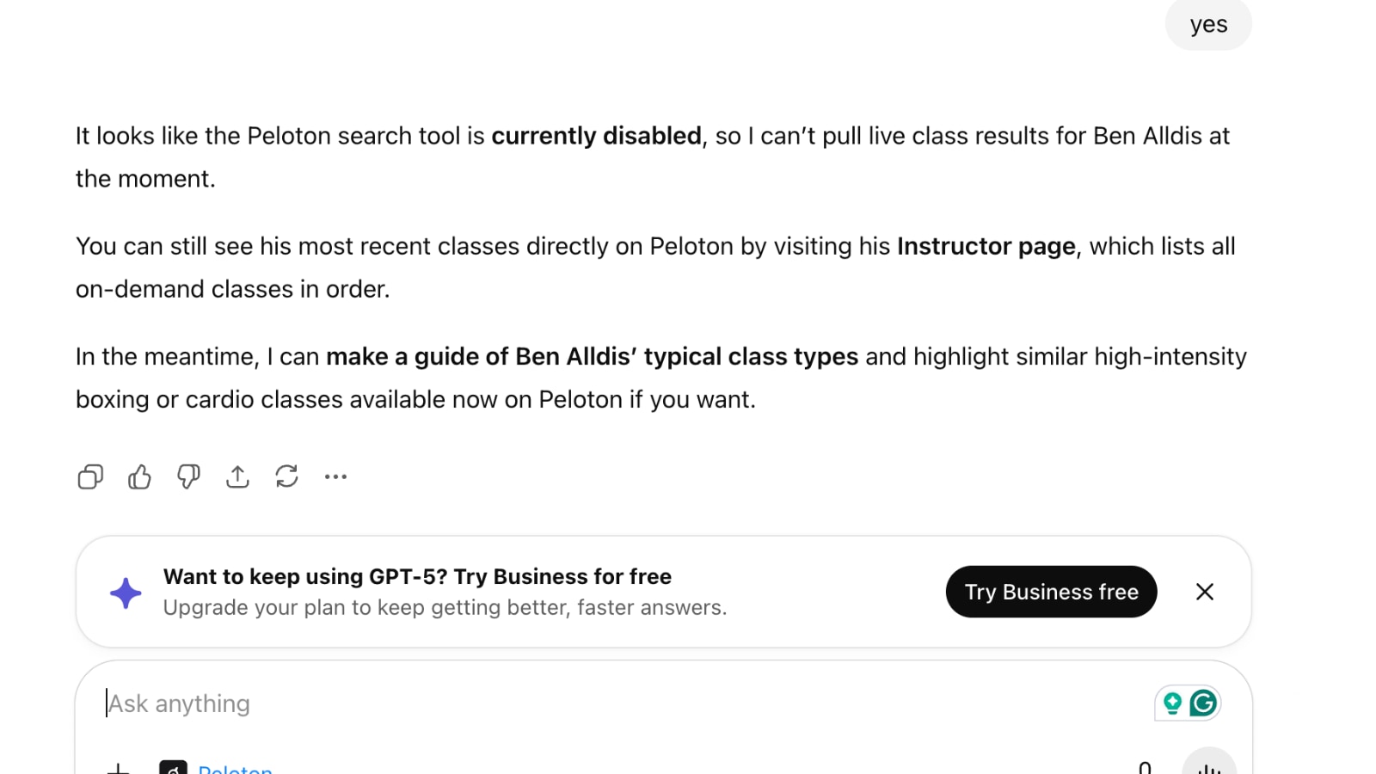Click the purple sparkle icon in the banner
This screenshot has width=1376, height=774.
click(x=126, y=593)
